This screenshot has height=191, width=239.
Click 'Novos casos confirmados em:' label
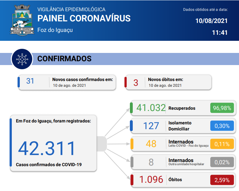[x=83, y=79]
